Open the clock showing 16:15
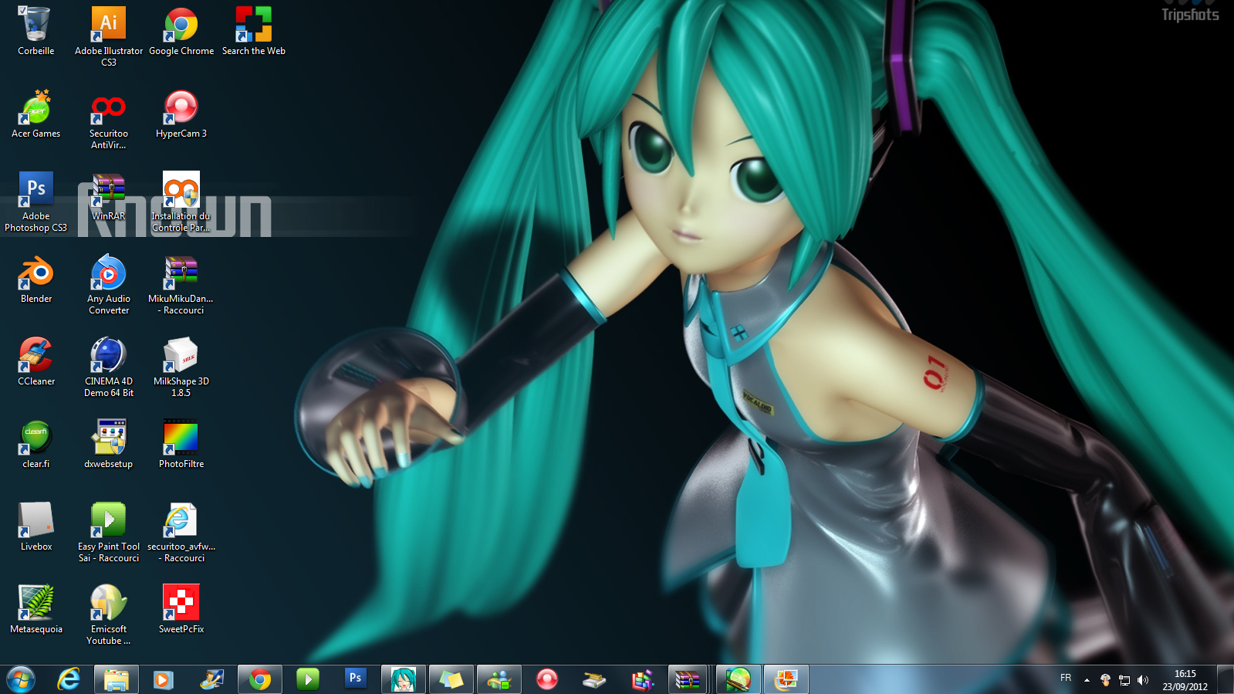 tap(1185, 679)
